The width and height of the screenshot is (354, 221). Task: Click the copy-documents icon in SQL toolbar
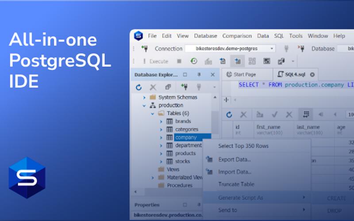point(281,61)
